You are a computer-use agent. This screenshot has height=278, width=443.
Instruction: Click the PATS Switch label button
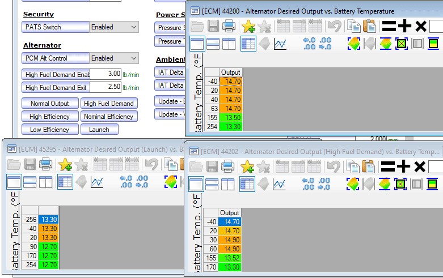click(x=56, y=27)
